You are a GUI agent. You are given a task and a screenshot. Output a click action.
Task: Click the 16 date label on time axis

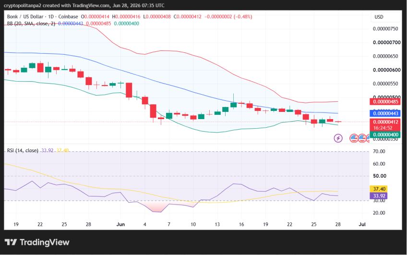pos(241,224)
